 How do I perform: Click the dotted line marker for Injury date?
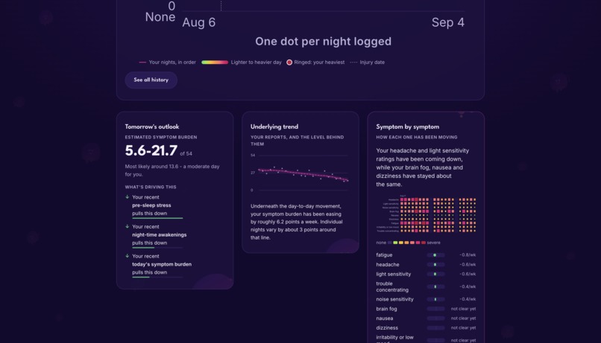pos(353,62)
